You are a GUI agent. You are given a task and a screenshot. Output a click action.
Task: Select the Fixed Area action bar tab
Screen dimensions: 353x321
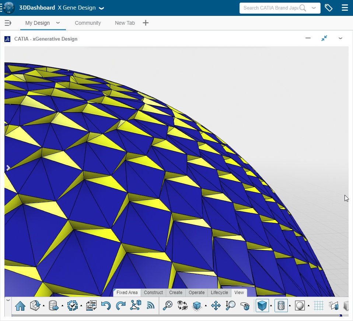(127, 293)
